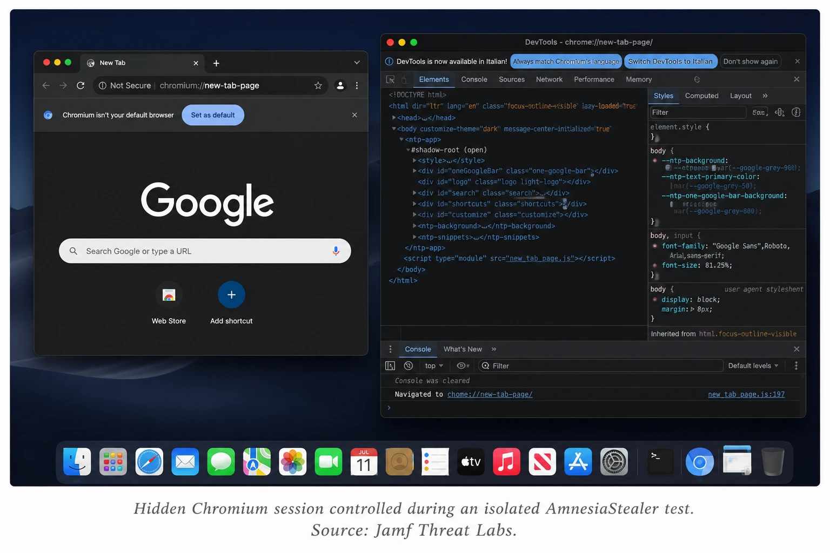This screenshot has width=830, height=553.
Task: Open the Music app in the Dock
Action: pos(507,462)
